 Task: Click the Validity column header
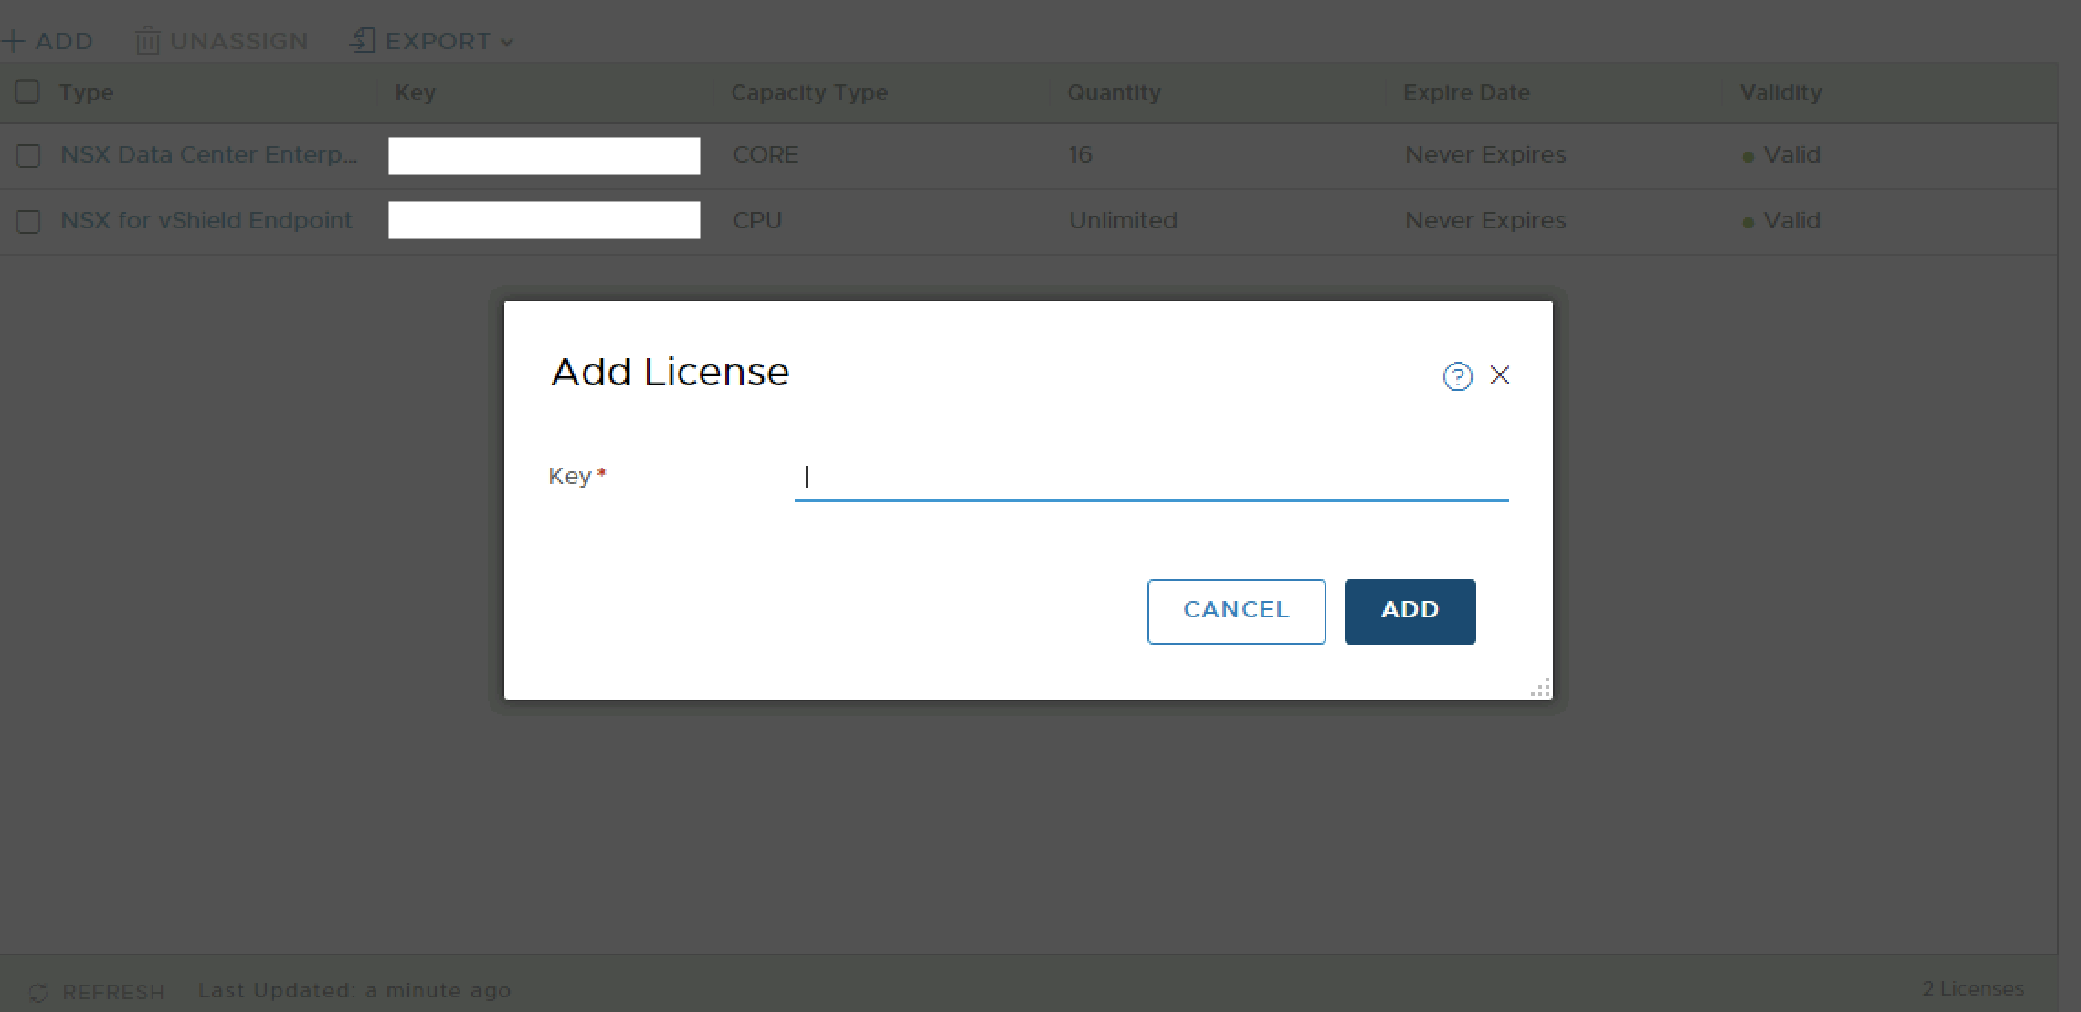[x=1780, y=92]
